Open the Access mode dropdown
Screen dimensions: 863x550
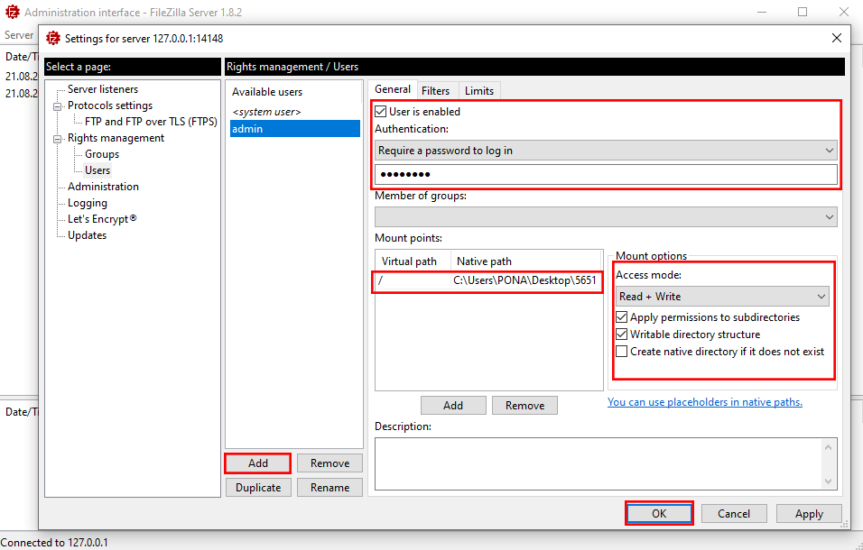point(722,296)
